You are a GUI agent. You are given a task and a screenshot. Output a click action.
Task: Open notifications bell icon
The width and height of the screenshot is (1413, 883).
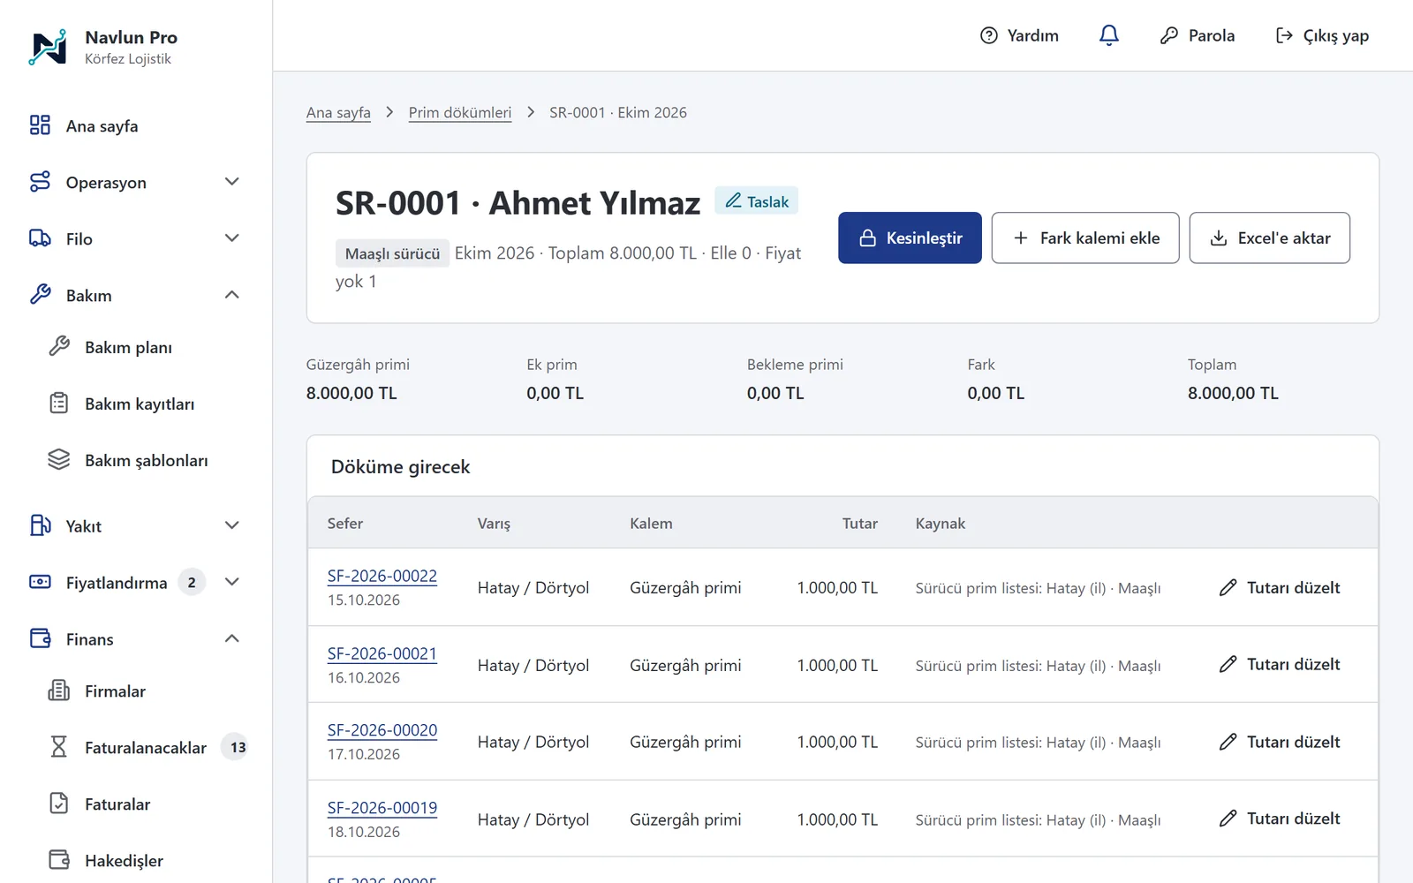tap(1108, 35)
